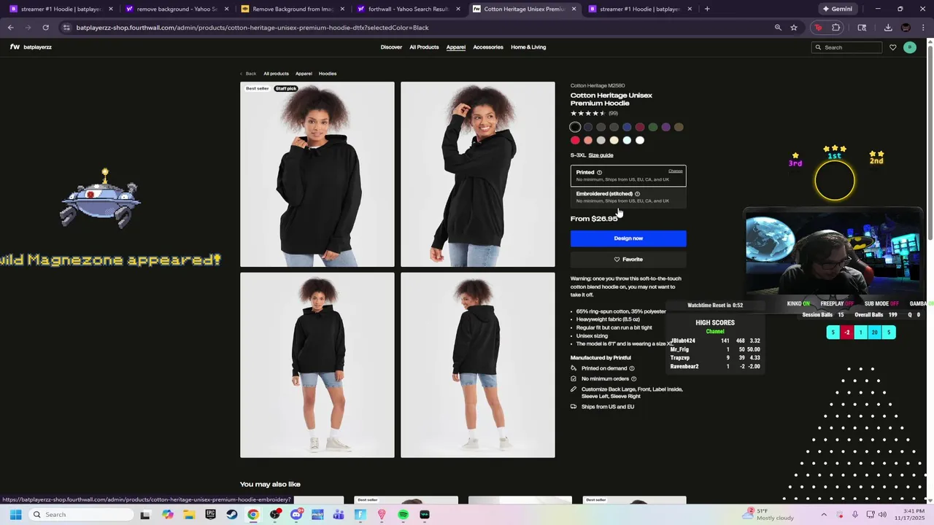Click the Favorite button under Design now
Image resolution: width=934 pixels, height=525 pixels.
pyautogui.click(x=628, y=260)
